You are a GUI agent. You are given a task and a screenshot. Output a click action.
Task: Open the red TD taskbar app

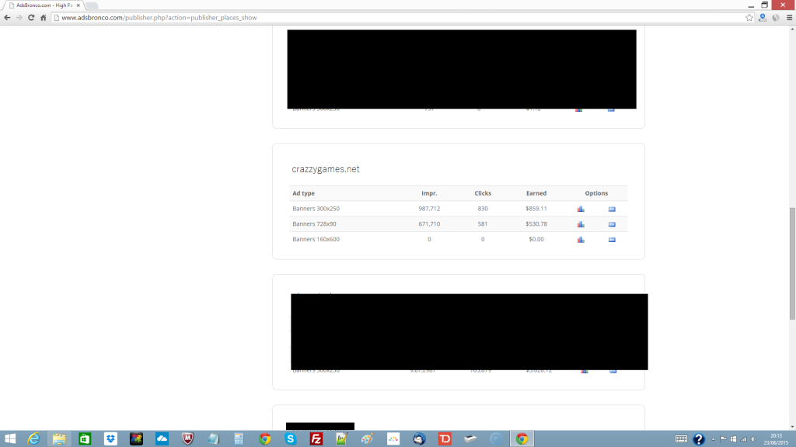[x=445, y=439]
